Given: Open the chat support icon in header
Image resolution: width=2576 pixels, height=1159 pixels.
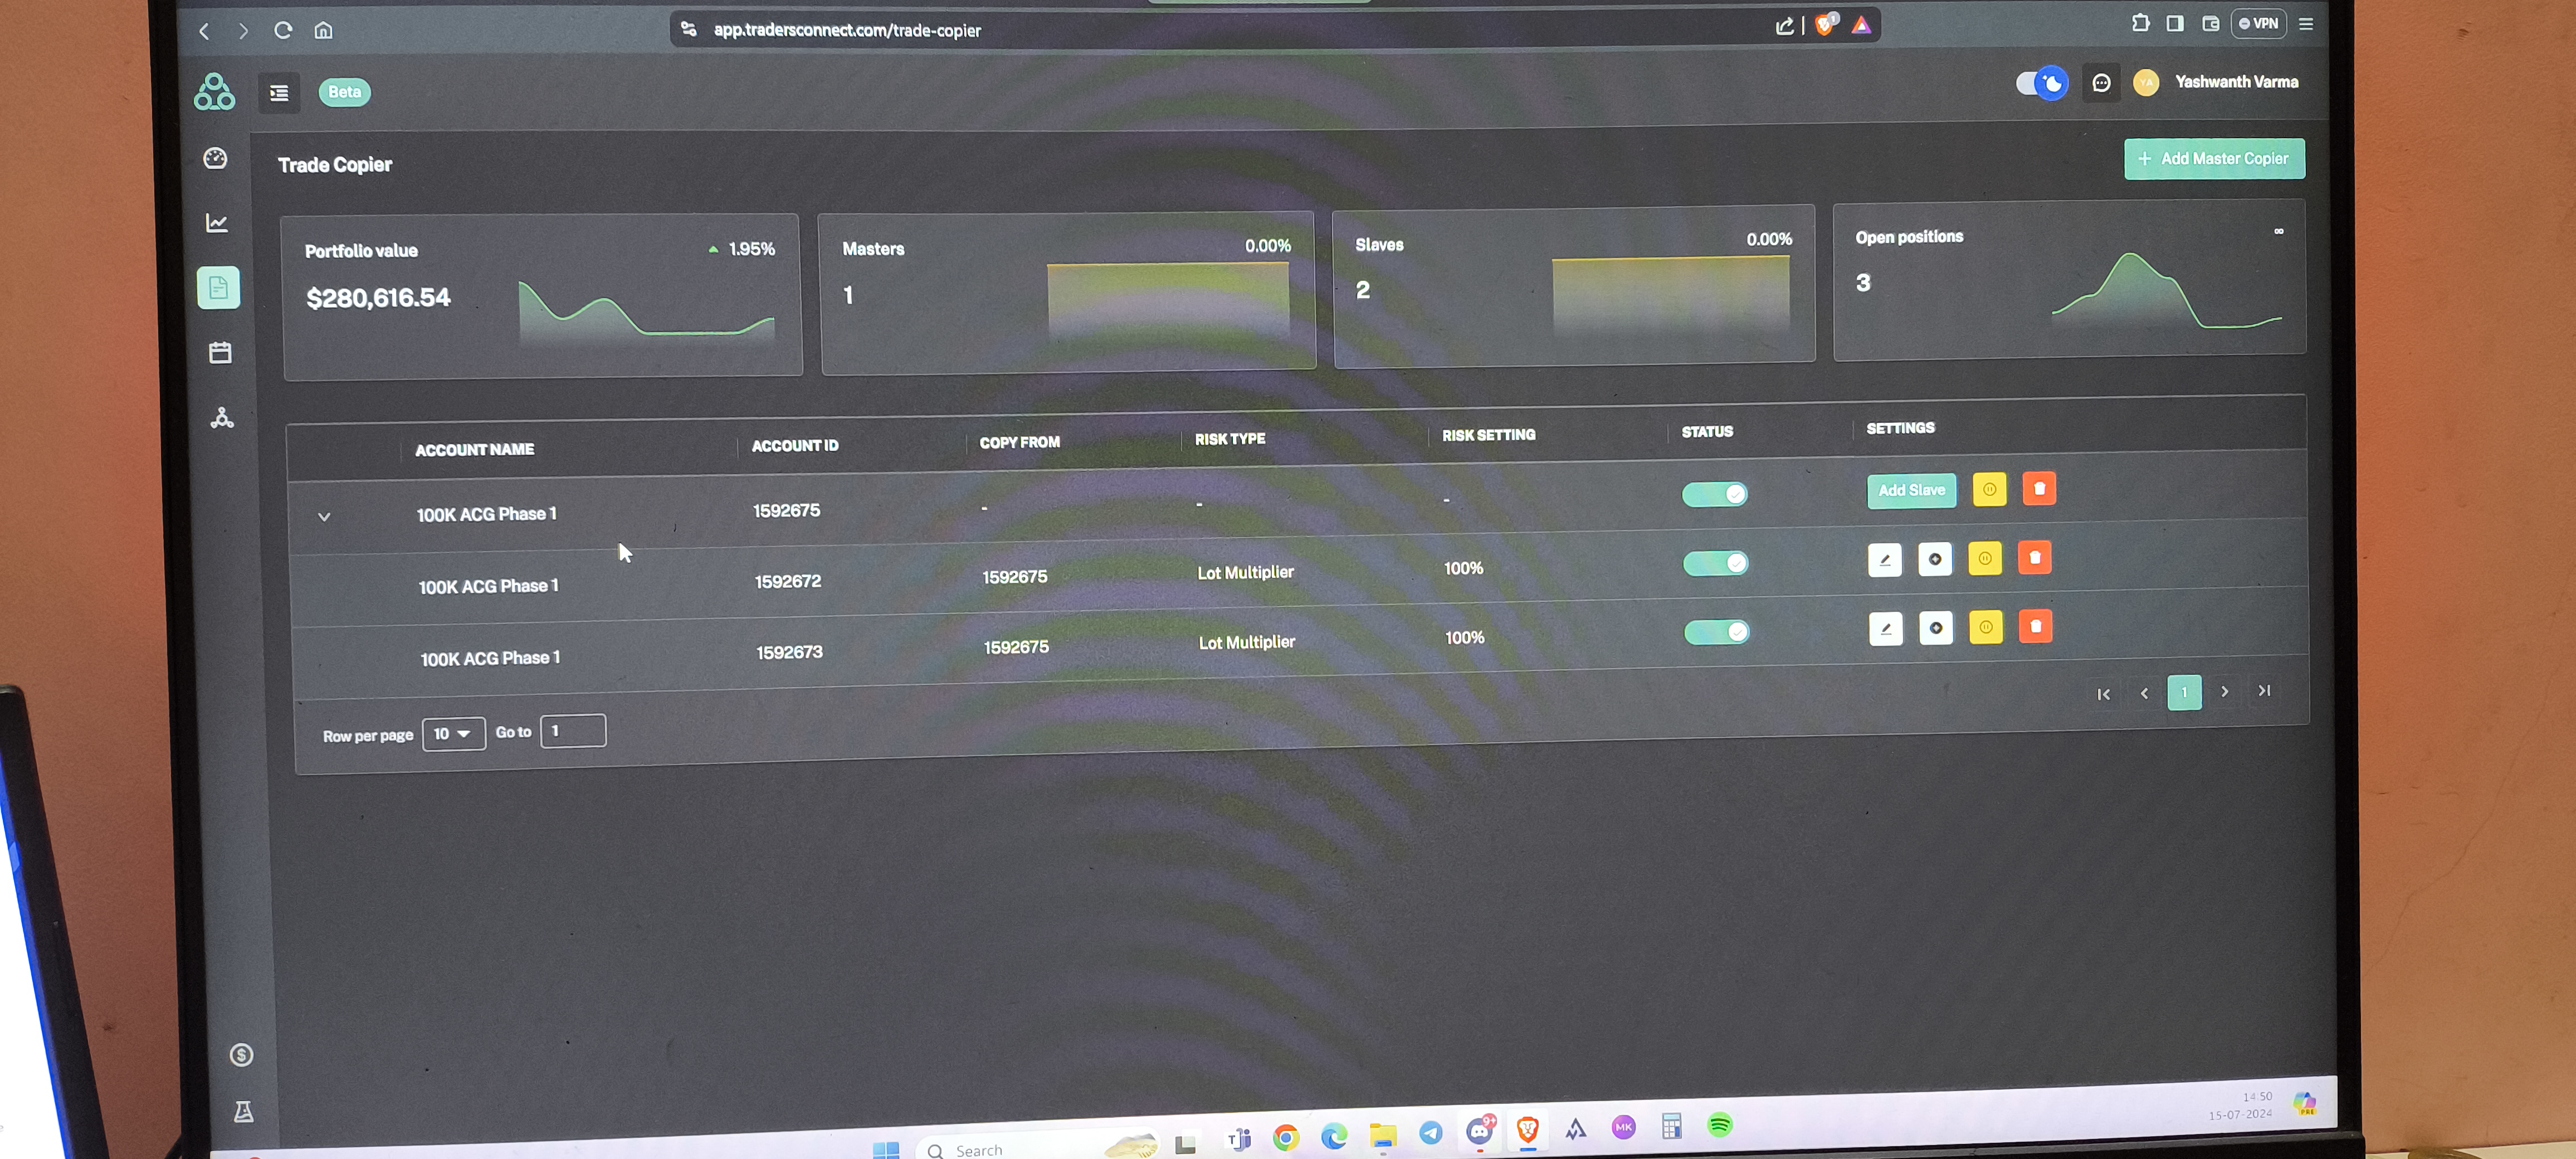Looking at the screenshot, I should point(2101,83).
